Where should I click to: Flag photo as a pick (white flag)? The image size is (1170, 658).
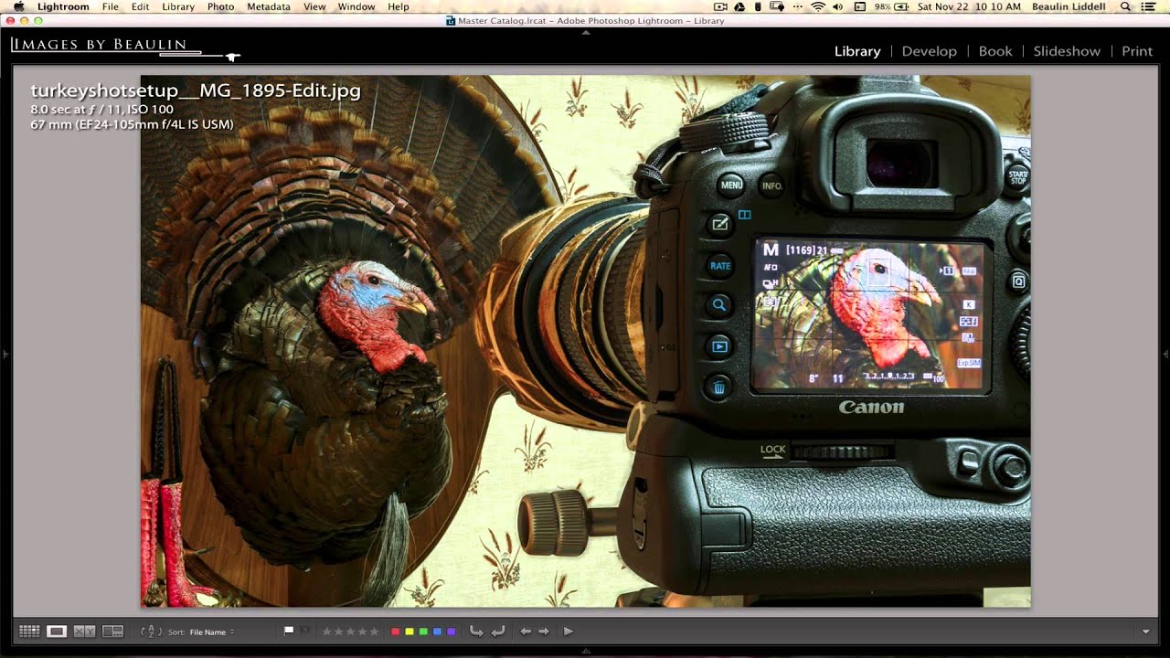point(289,630)
